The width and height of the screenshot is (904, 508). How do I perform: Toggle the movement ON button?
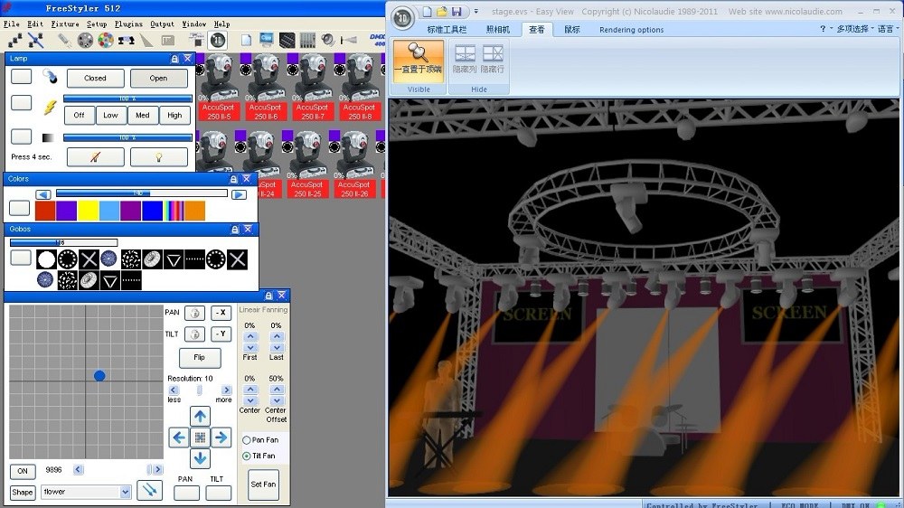click(x=23, y=471)
